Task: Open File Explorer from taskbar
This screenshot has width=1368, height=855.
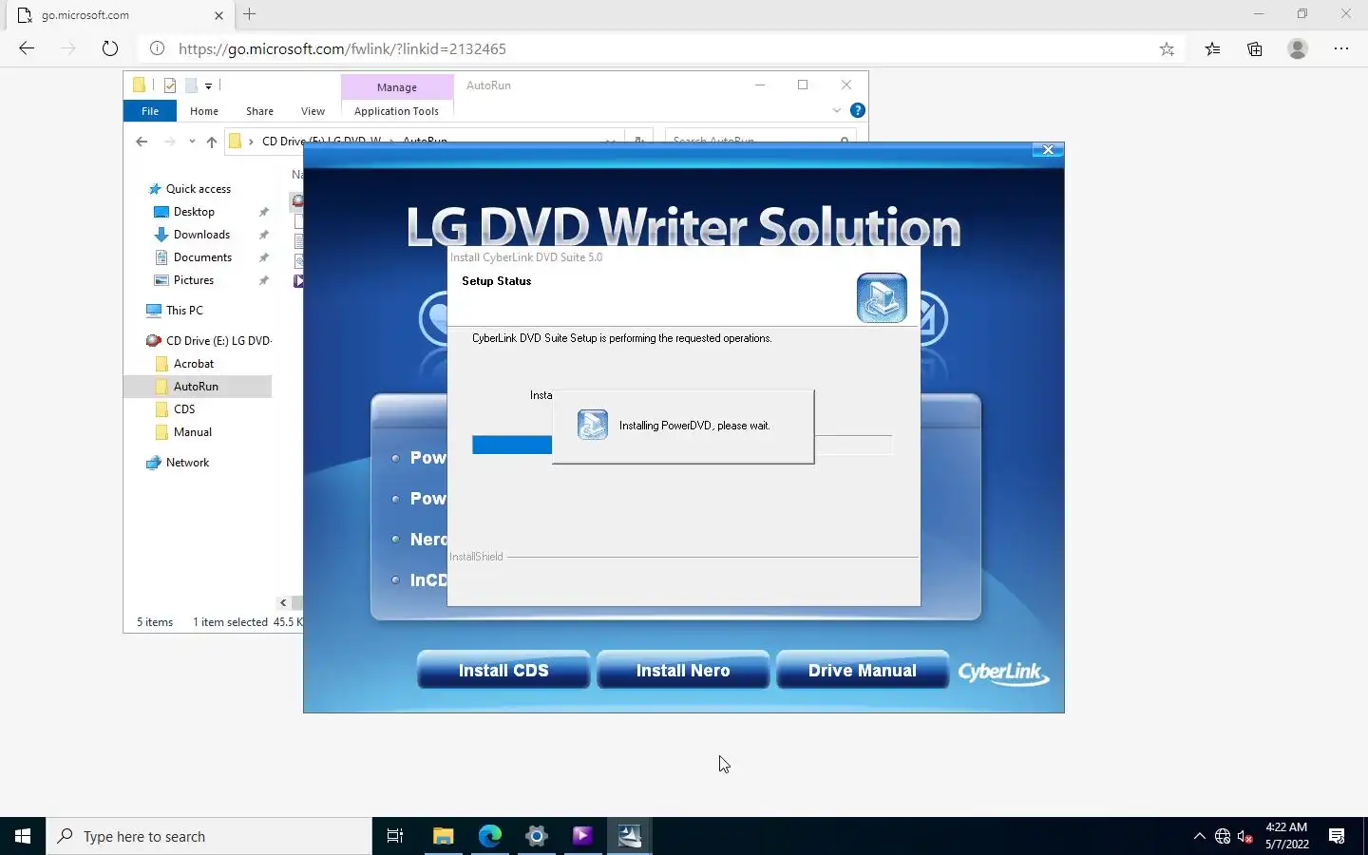Action: tap(443, 836)
